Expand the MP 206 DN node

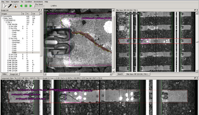pyautogui.click(x=8, y=63)
